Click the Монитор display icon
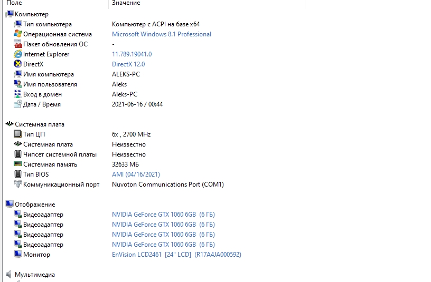 [x=18, y=255]
